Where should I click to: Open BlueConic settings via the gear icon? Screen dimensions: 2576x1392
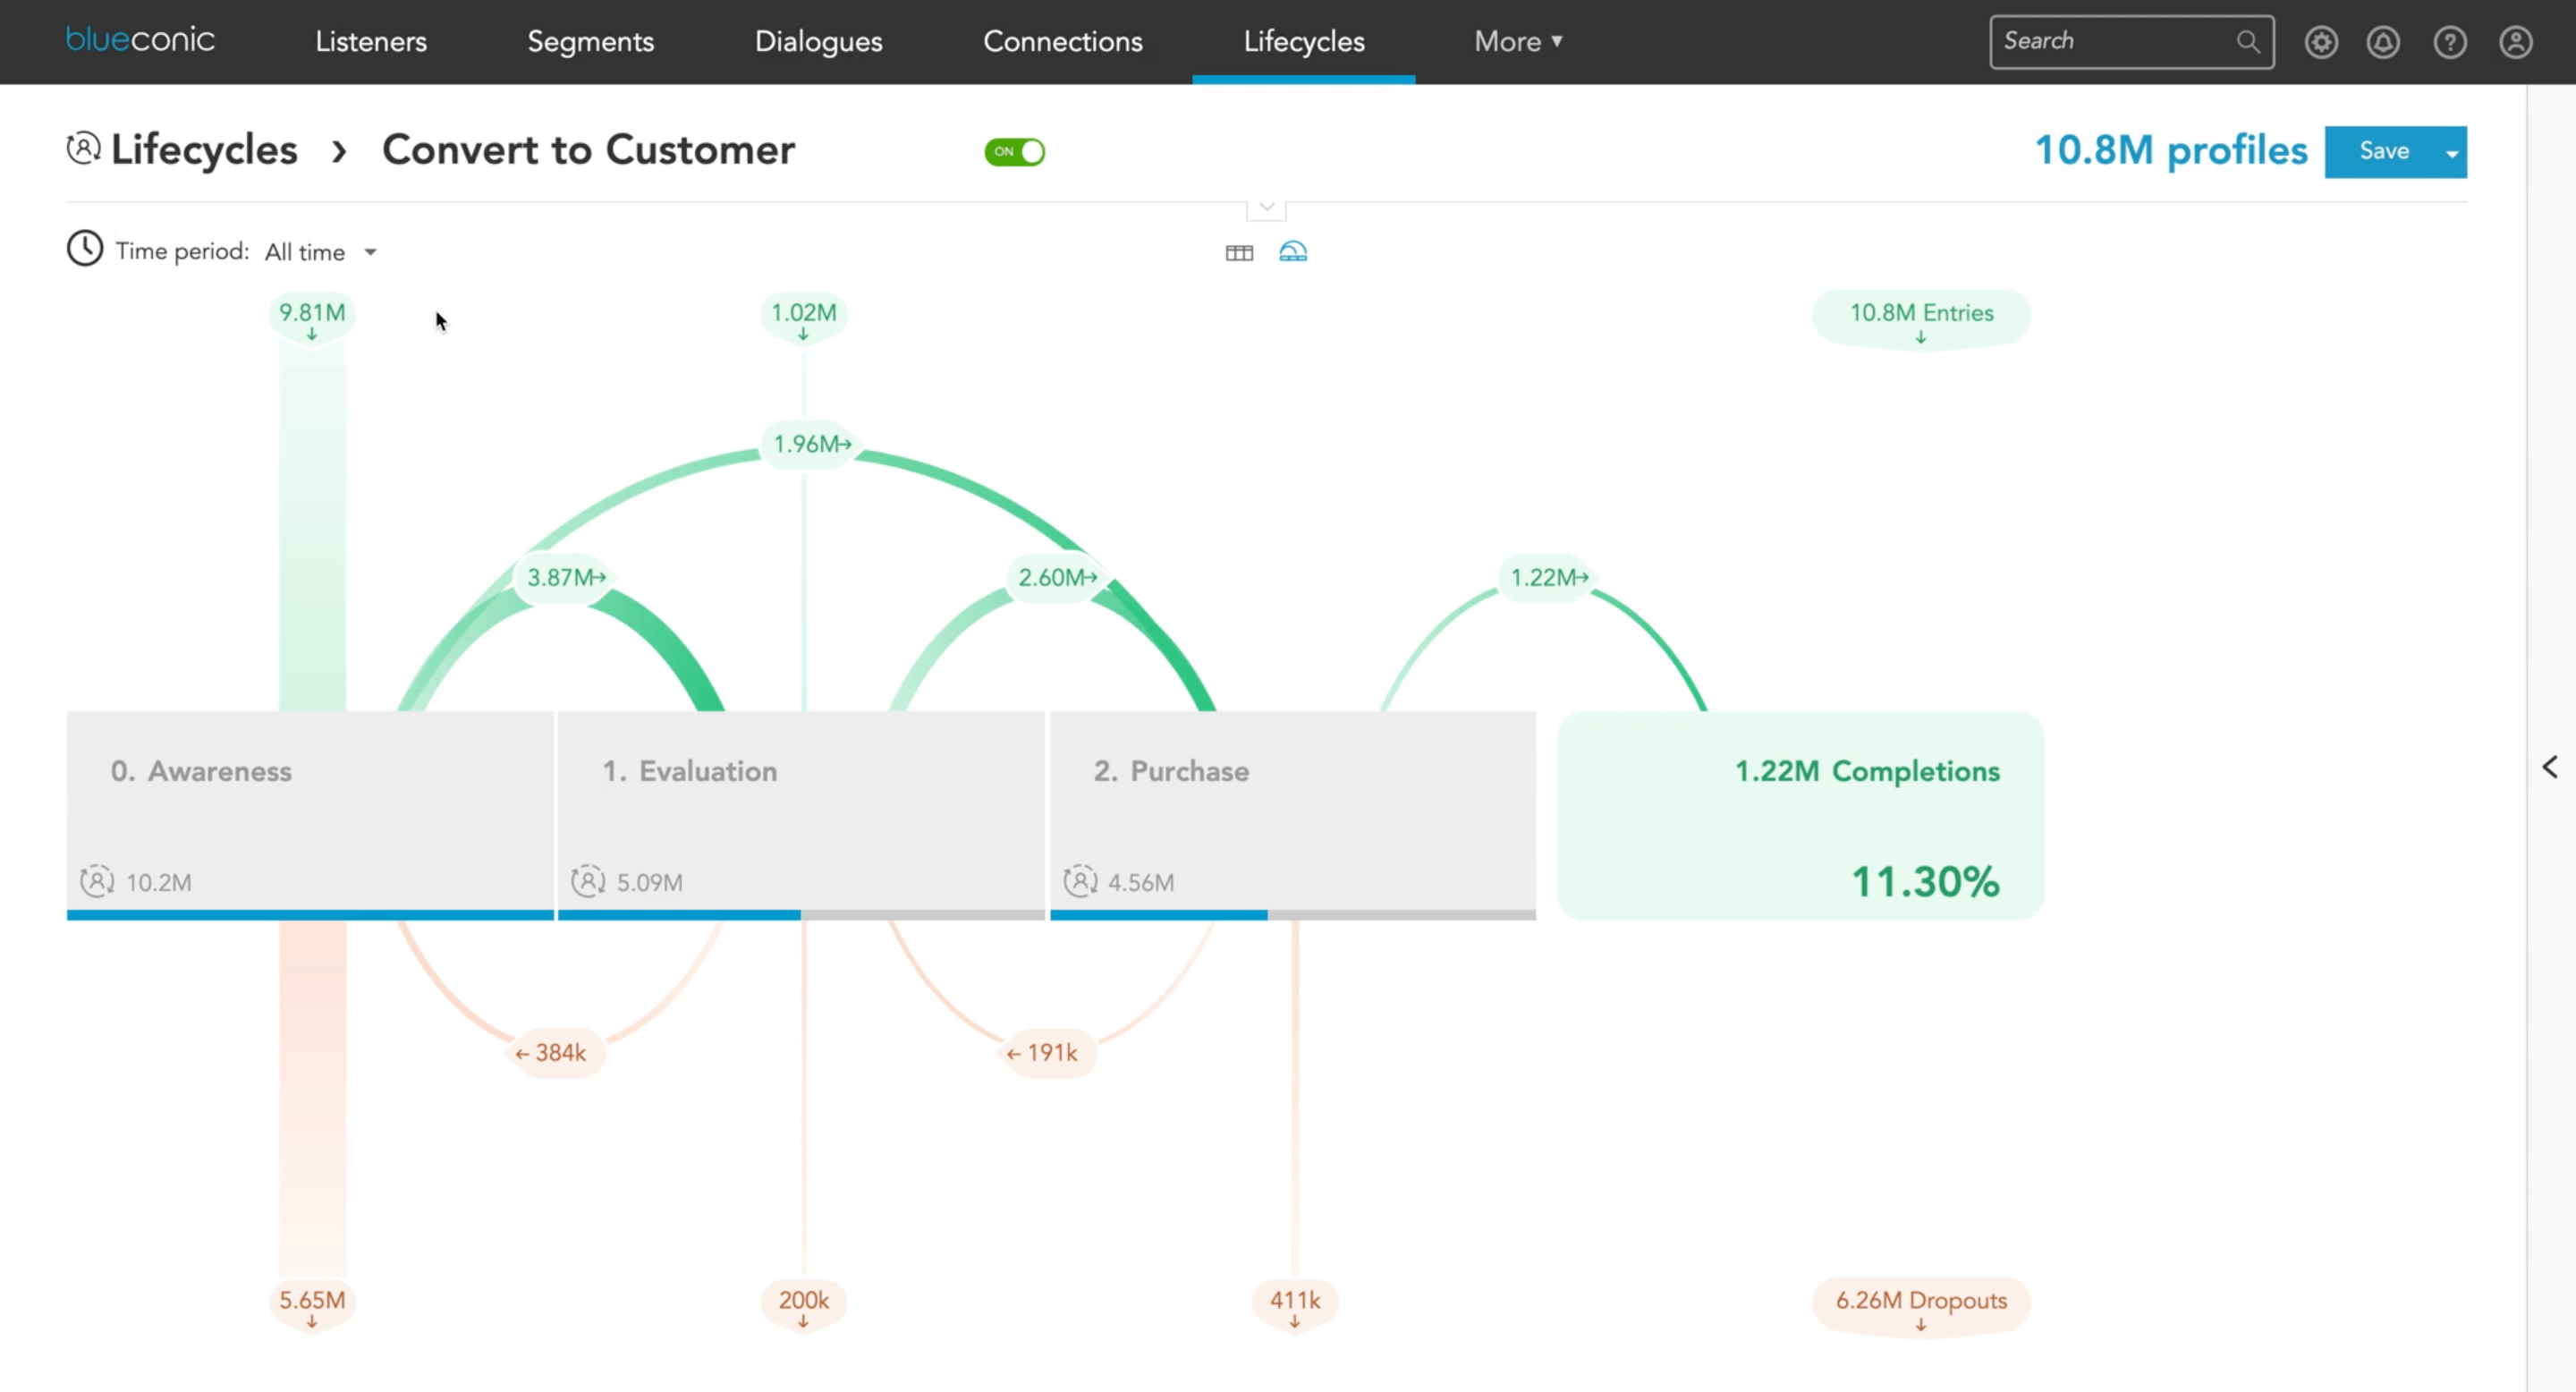pyautogui.click(x=2322, y=42)
